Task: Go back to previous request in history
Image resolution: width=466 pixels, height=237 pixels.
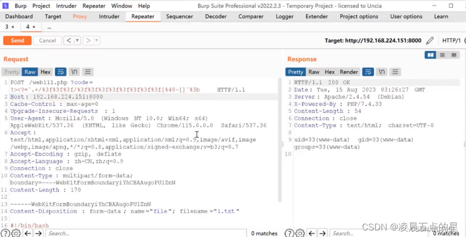Action: (69, 40)
